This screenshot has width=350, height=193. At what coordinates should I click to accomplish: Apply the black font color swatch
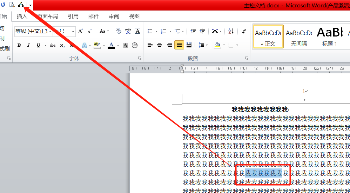(111, 45)
